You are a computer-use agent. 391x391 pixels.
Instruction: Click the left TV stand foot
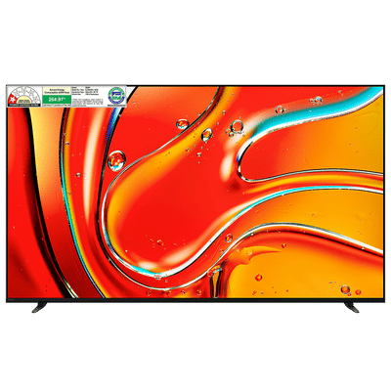[x=39, y=307]
